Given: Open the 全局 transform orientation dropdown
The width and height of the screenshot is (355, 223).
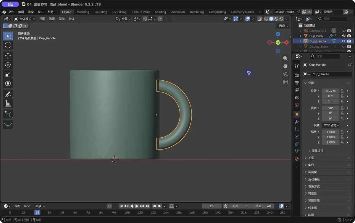Looking at the screenshot, I should (123, 19).
